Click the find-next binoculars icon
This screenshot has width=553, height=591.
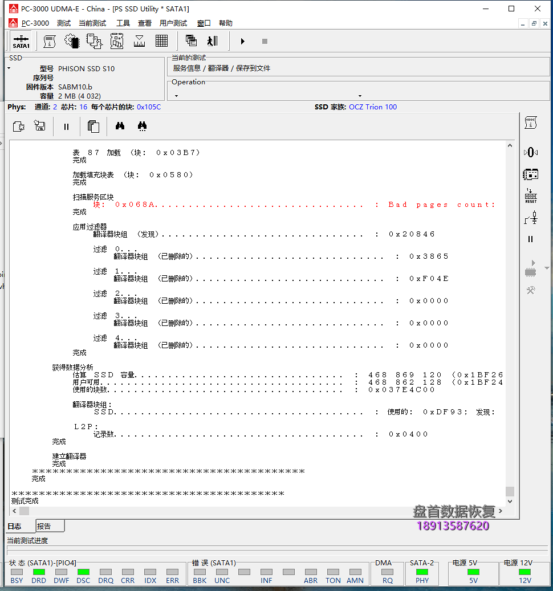point(142,126)
